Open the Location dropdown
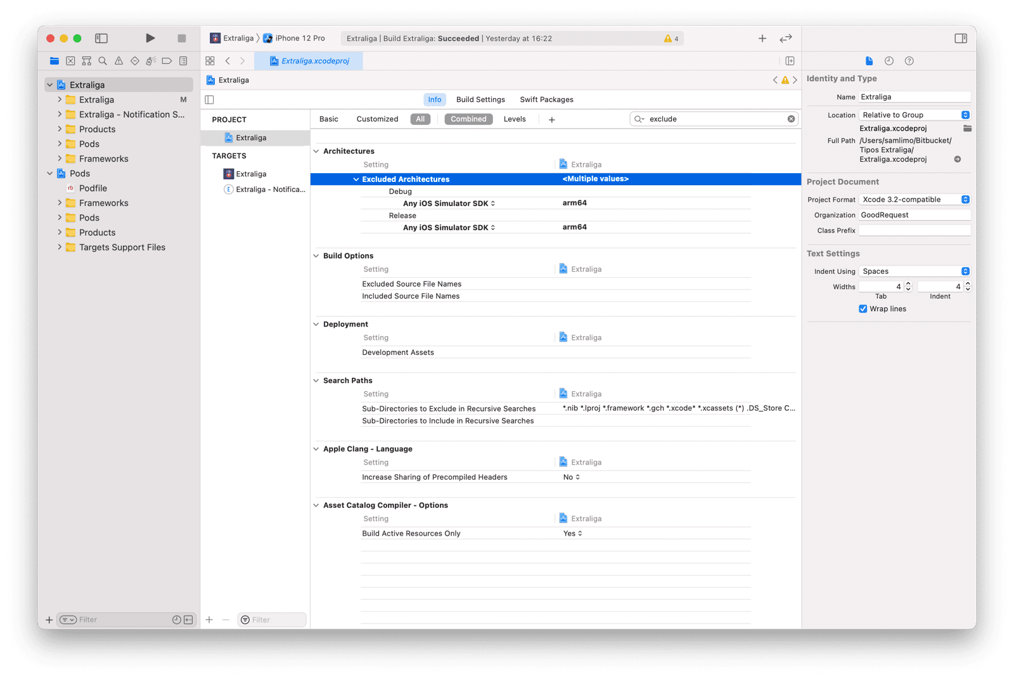 (x=915, y=115)
